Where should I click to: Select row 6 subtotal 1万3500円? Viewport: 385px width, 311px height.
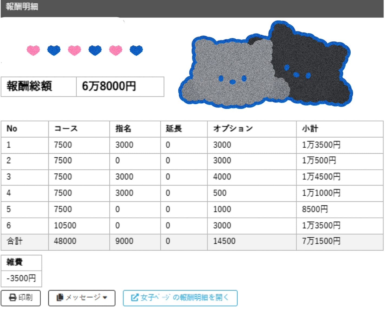coord(321,225)
